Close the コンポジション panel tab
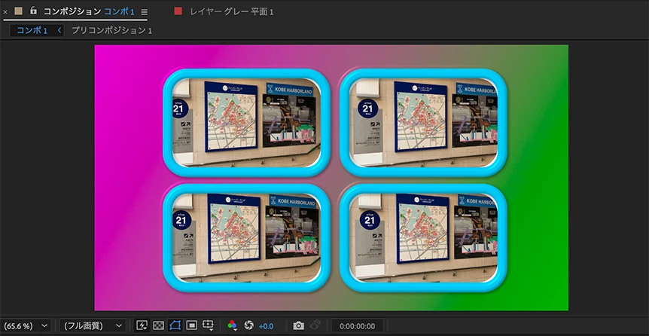The image size is (649, 336). pos(5,12)
